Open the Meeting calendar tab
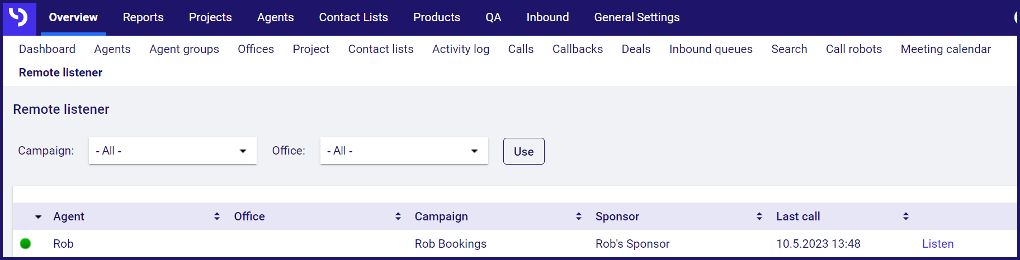The image size is (1020, 260). coord(946,49)
